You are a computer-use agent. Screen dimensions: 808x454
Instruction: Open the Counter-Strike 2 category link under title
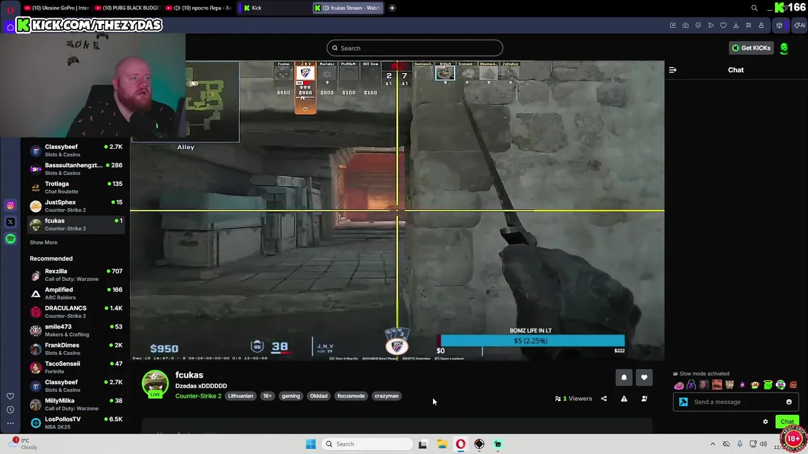tap(198, 396)
